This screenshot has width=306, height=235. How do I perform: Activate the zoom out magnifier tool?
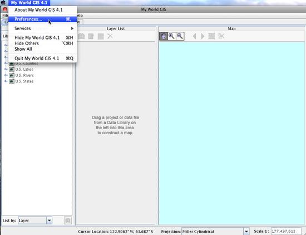180,36
